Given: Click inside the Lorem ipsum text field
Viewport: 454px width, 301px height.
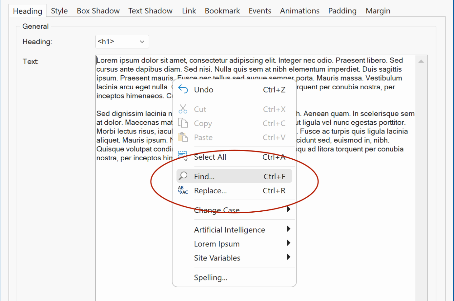Looking at the screenshot, I should click(x=131, y=213).
